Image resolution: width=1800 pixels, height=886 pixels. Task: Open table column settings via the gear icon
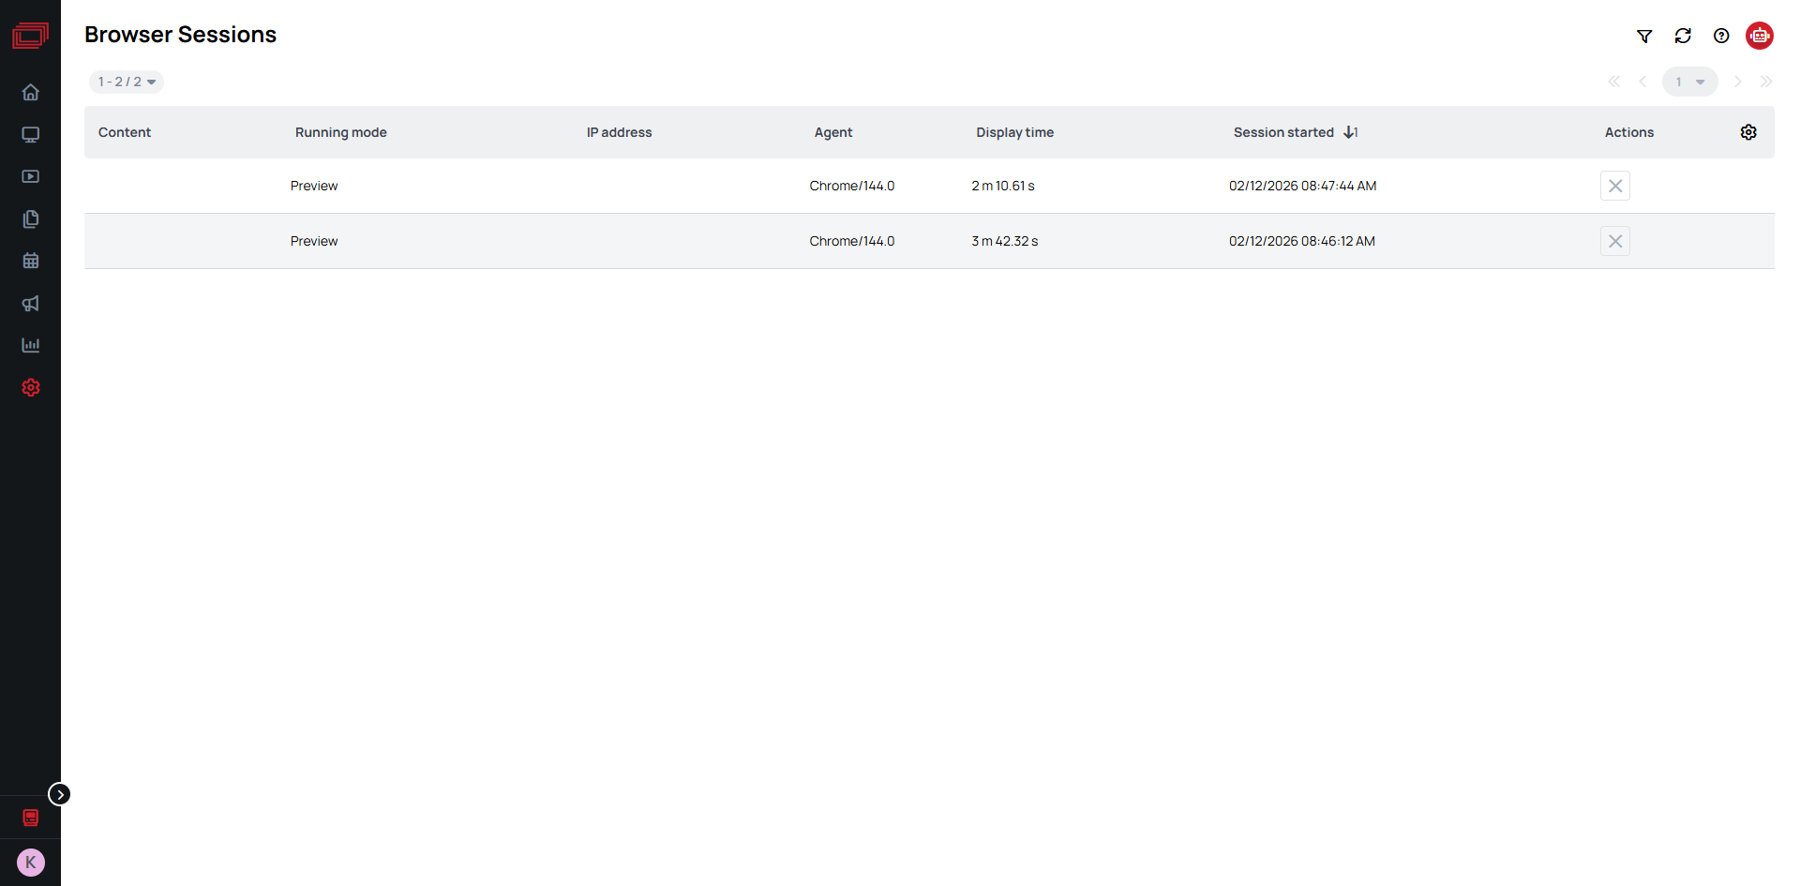(x=1748, y=132)
